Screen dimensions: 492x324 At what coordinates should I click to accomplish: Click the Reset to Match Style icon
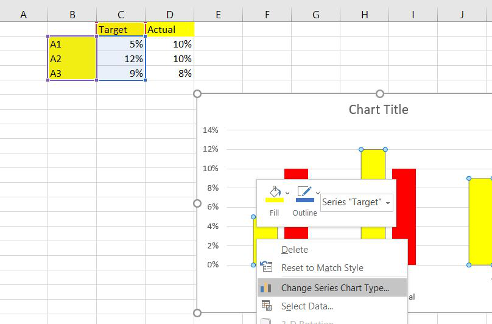pyautogui.click(x=266, y=268)
